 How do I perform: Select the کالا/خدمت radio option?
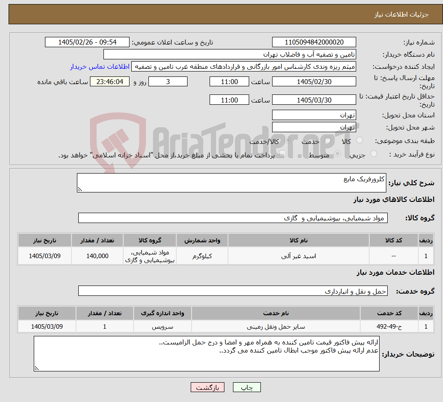click(287, 140)
